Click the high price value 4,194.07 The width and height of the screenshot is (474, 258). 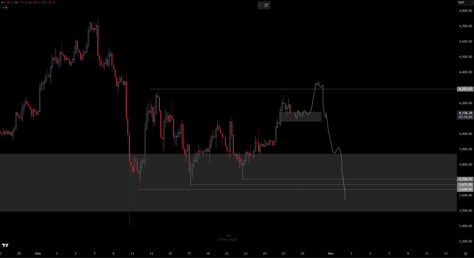click(23, 2)
